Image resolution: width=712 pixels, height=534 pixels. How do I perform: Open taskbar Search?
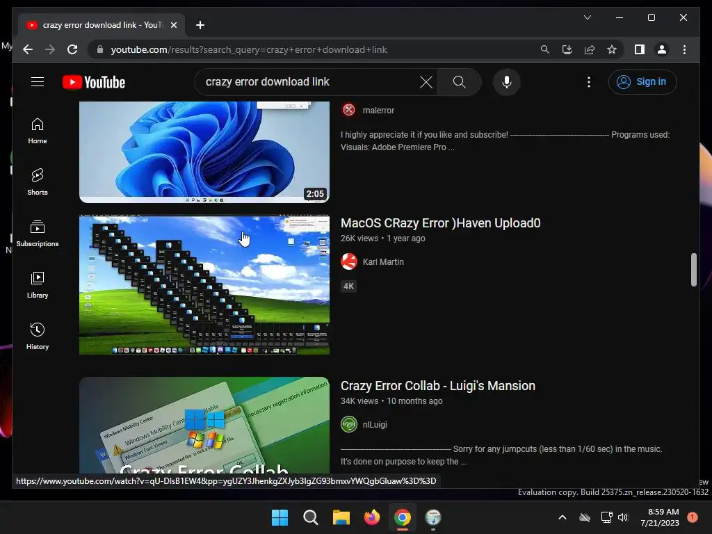point(311,517)
